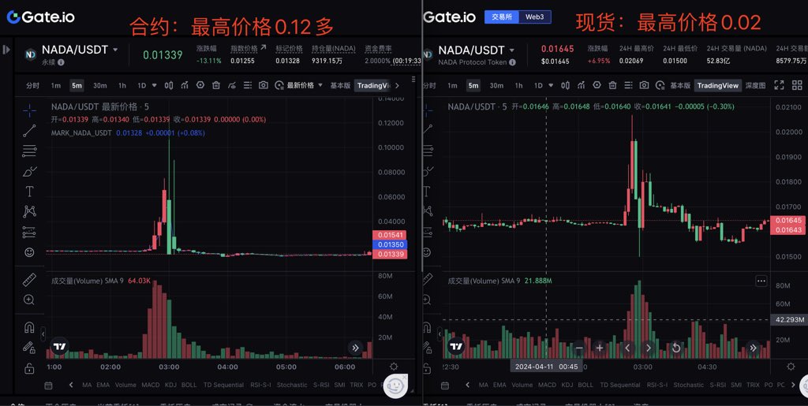The image size is (808, 406).
Task: Click TradingView tab in right chart
Action: (718, 85)
